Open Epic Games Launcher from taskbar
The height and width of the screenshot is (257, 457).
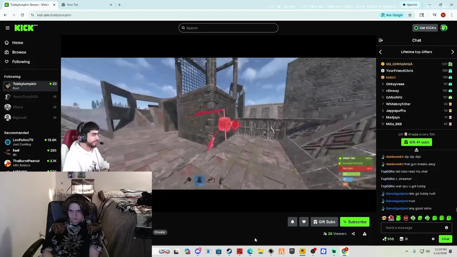(x=292, y=252)
